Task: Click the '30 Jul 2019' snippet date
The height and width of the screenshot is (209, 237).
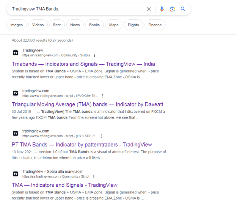Action: [x=21, y=112]
